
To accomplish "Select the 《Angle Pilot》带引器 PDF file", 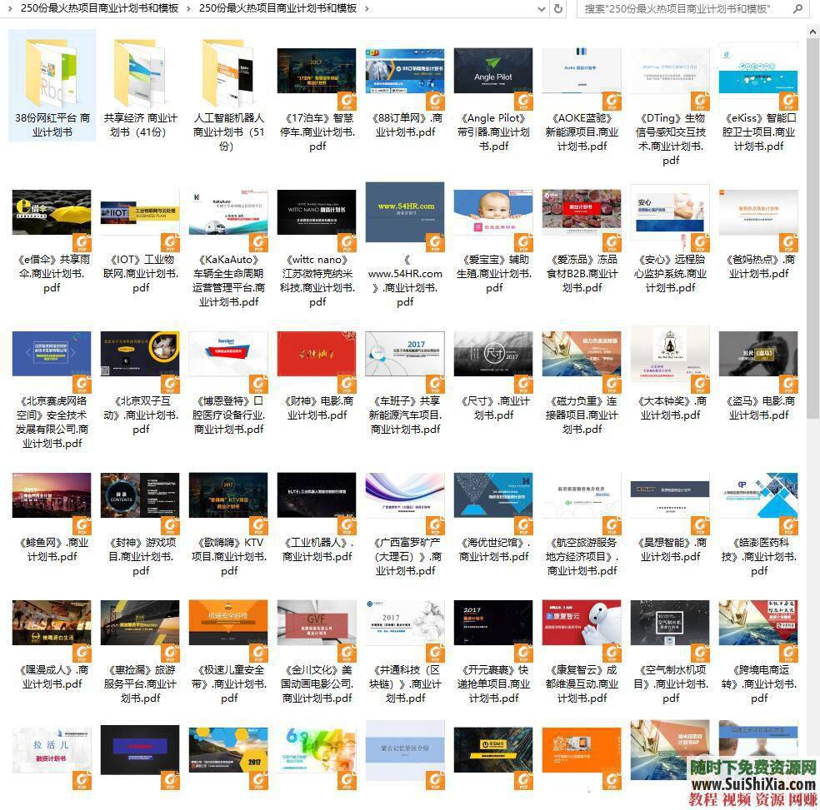I will [x=493, y=99].
